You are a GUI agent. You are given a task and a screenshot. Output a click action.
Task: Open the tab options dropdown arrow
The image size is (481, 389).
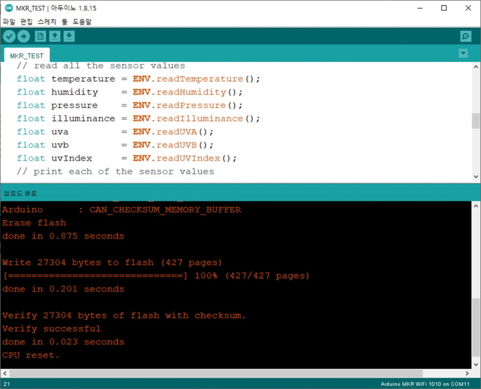463,54
